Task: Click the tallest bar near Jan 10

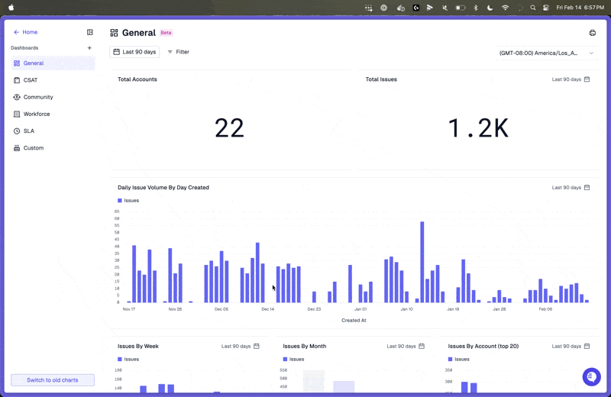Action: pos(422,262)
